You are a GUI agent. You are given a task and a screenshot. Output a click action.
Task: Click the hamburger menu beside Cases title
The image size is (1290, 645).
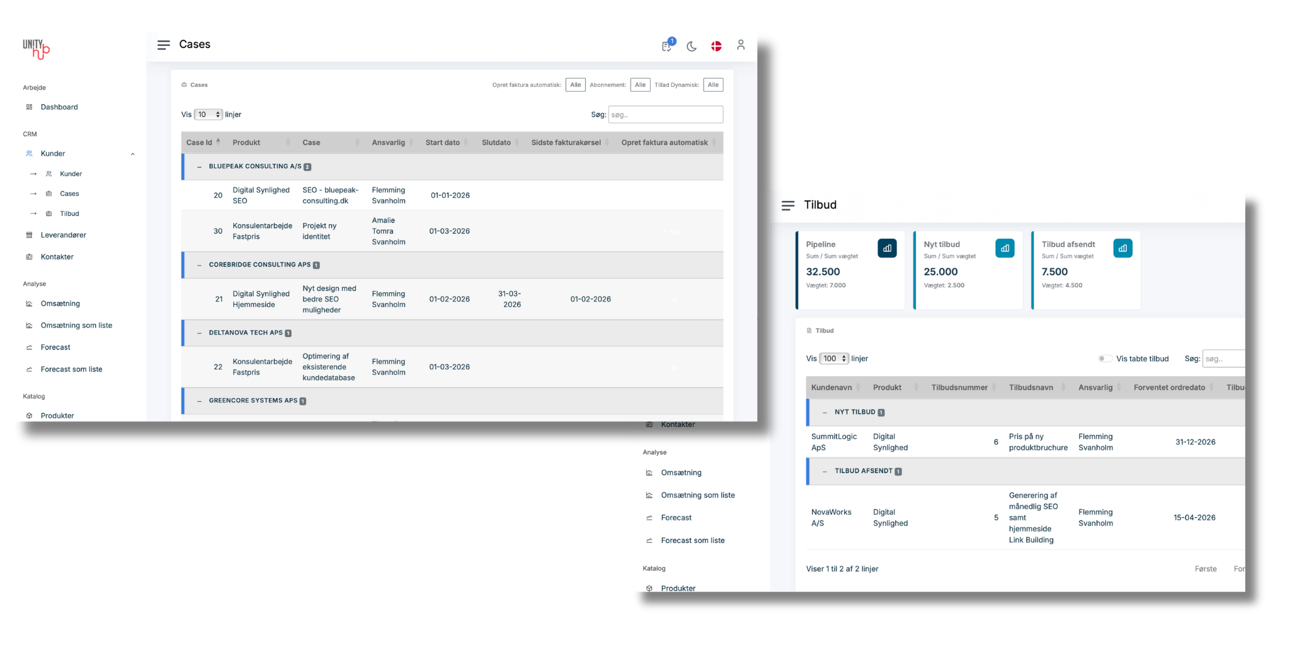tap(164, 45)
